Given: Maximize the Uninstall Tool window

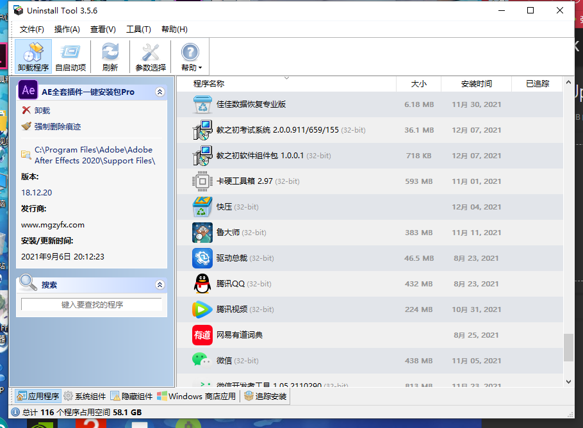Looking at the screenshot, I should click(x=530, y=10).
